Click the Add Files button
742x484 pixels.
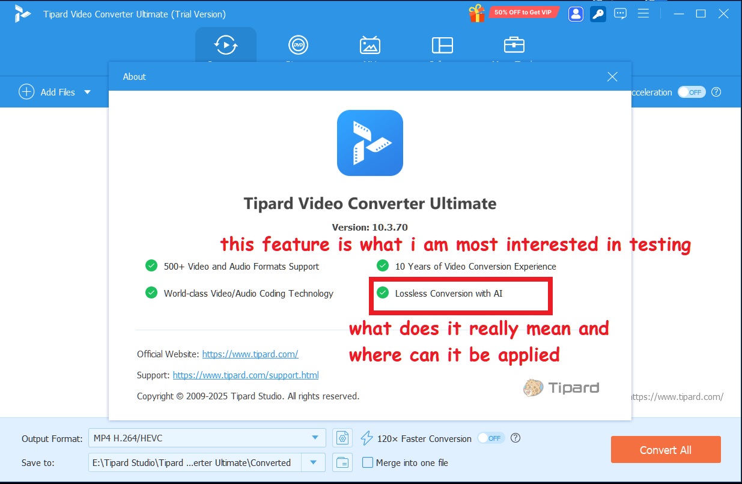pos(47,92)
